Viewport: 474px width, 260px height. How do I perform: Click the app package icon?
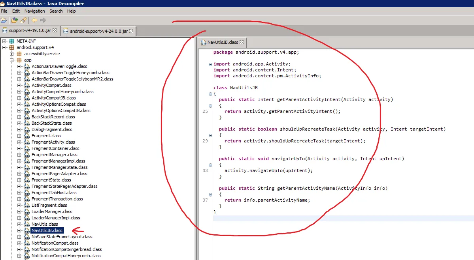(19, 60)
